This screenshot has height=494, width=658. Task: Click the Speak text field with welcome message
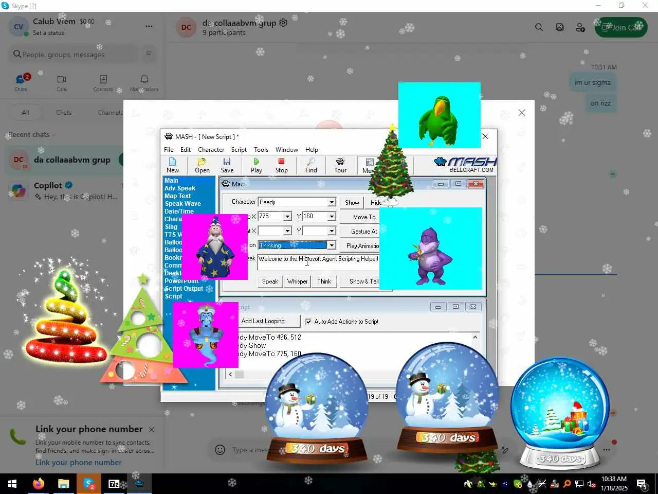[x=319, y=262]
